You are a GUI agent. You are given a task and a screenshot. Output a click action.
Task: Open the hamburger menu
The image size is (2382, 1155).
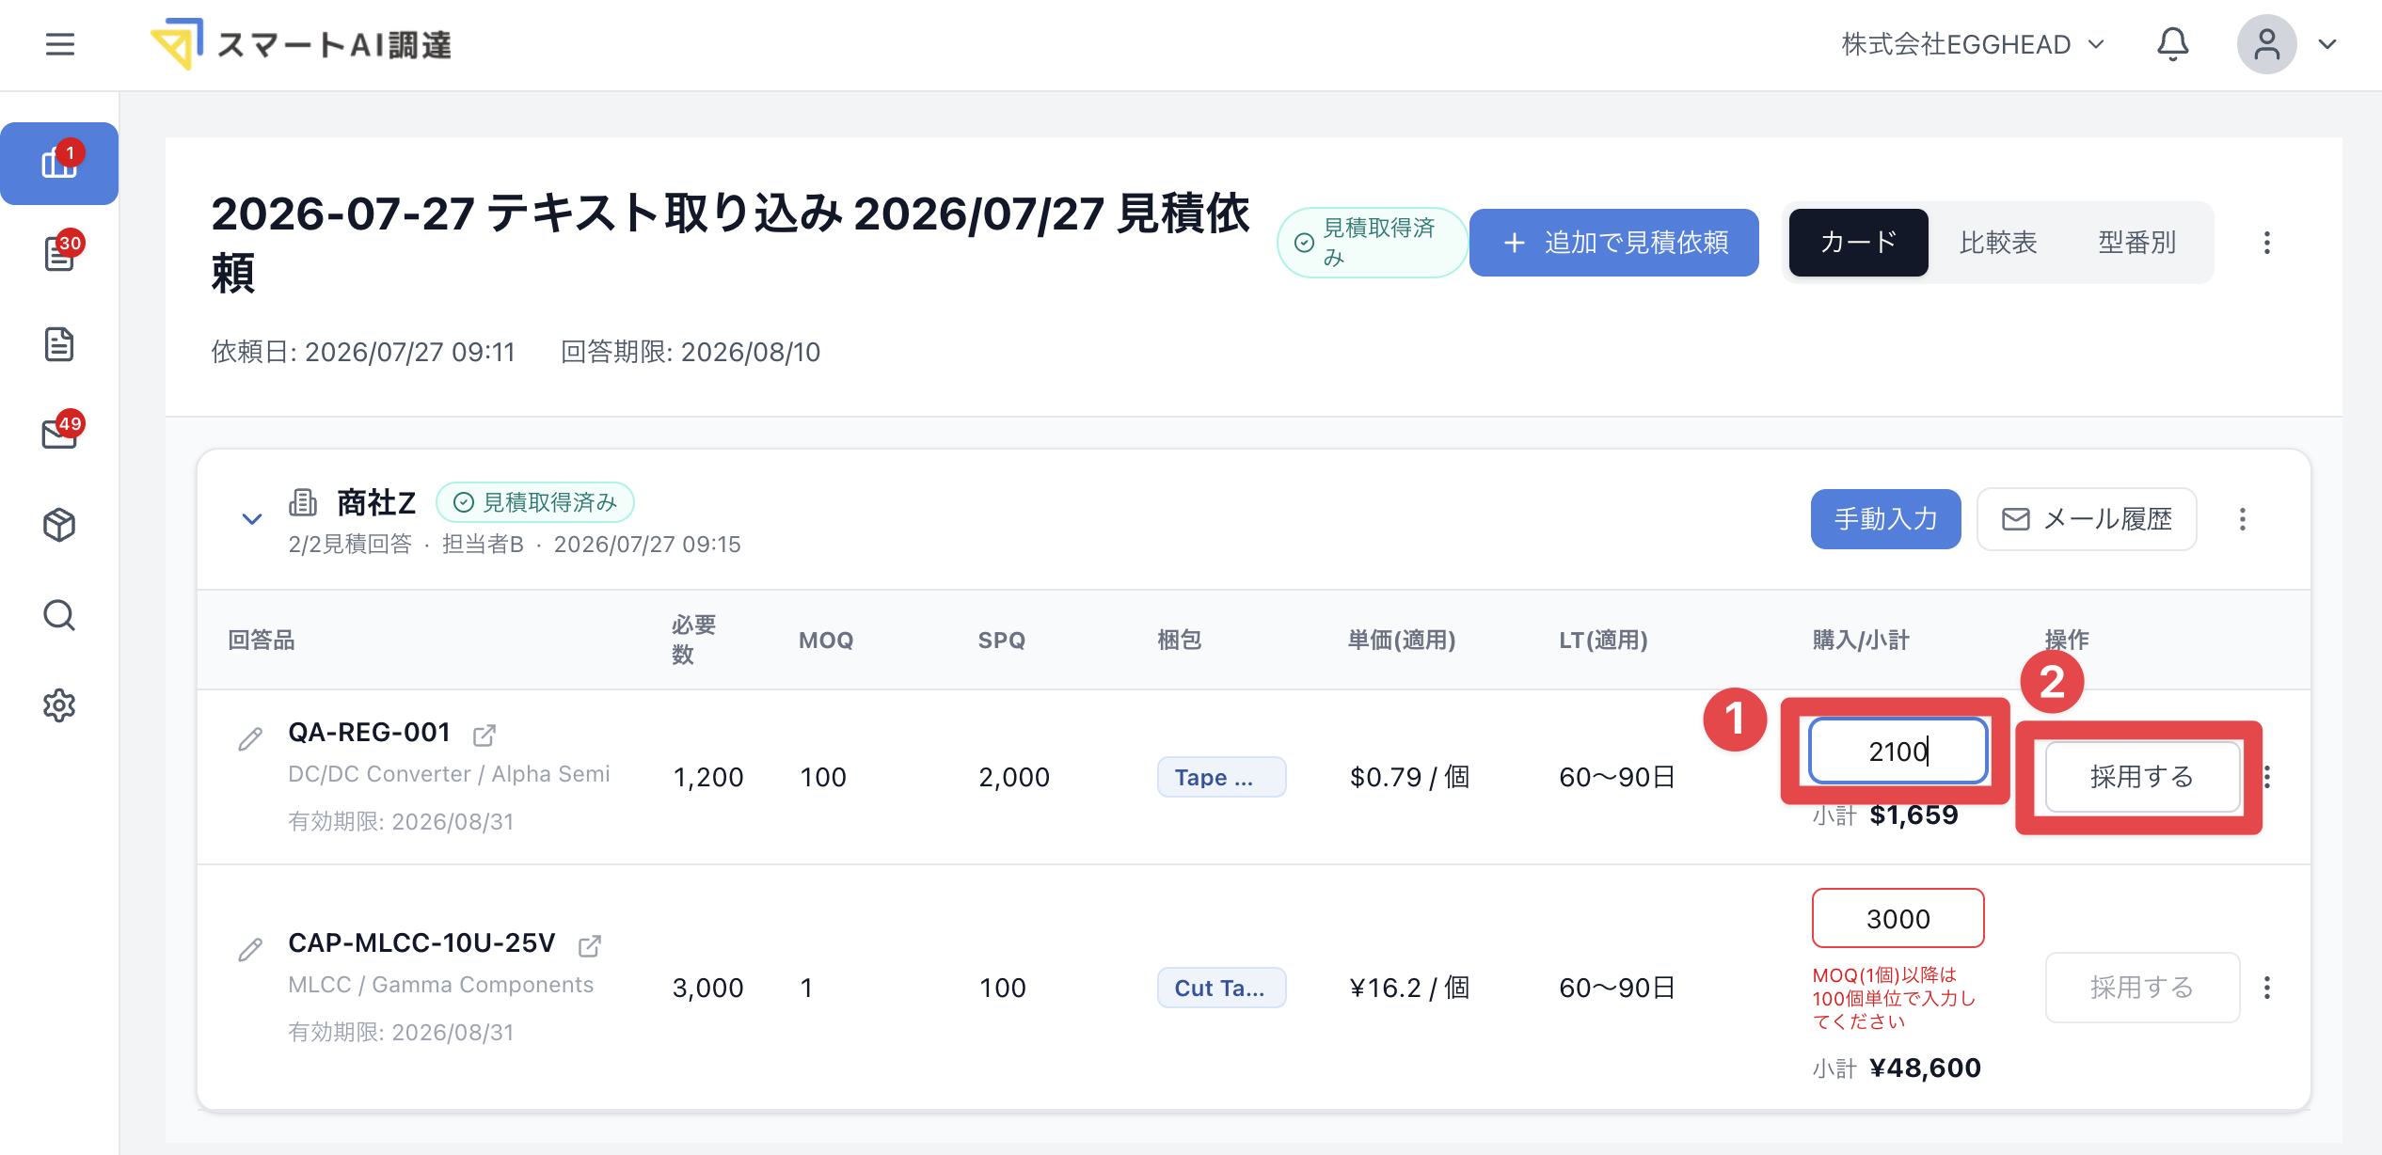click(60, 44)
